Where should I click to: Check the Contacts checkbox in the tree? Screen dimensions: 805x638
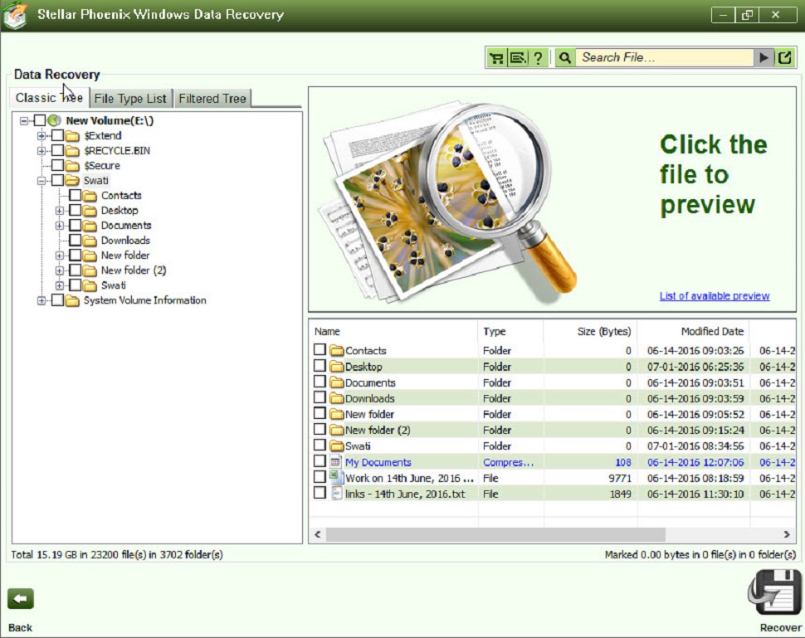coord(75,195)
